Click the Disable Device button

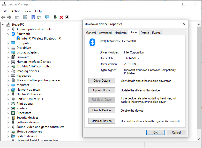[102, 110]
